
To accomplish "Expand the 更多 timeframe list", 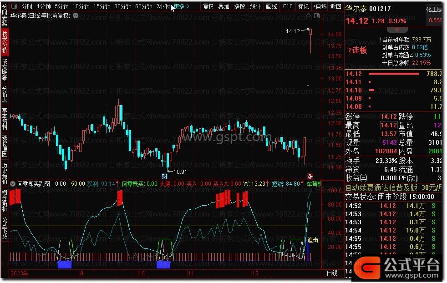I will click(x=181, y=6).
